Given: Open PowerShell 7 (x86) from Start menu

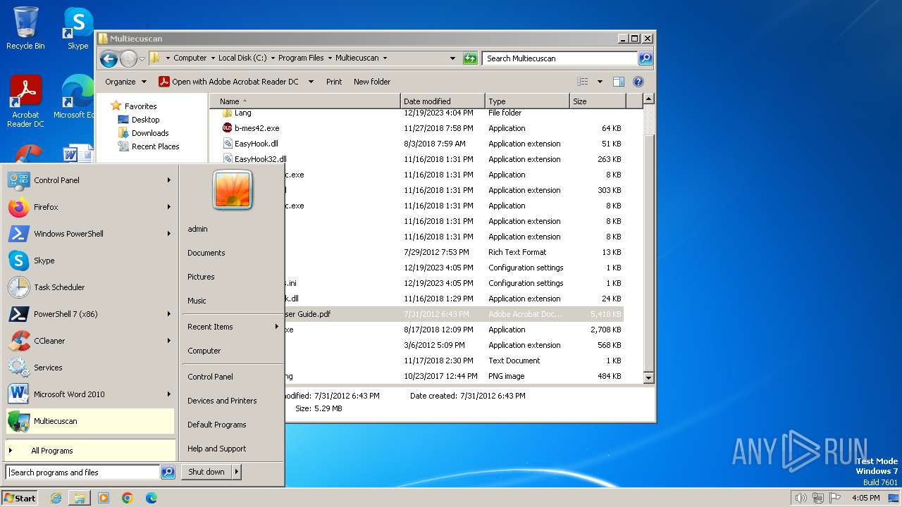Looking at the screenshot, I should click(90, 314).
